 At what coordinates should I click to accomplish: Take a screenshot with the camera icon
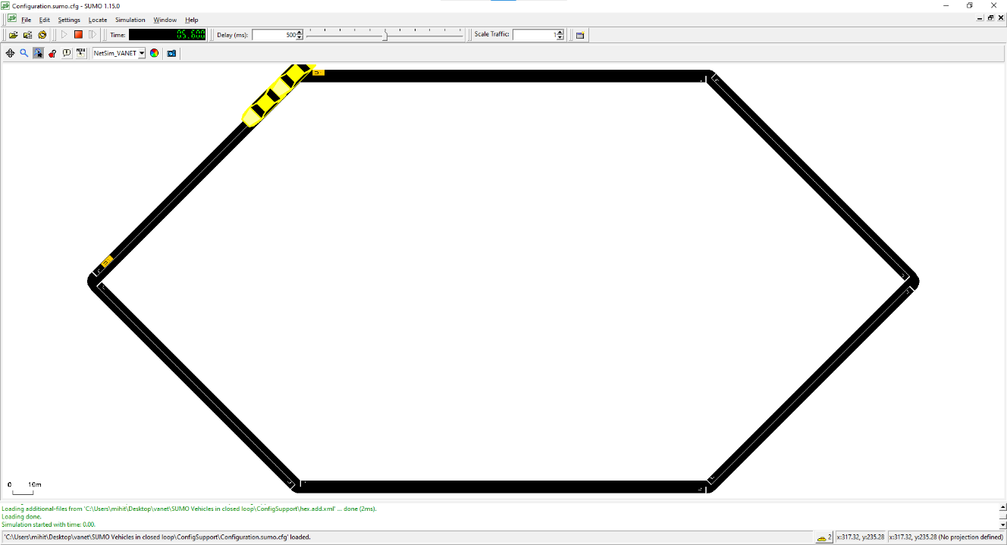(171, 53)
